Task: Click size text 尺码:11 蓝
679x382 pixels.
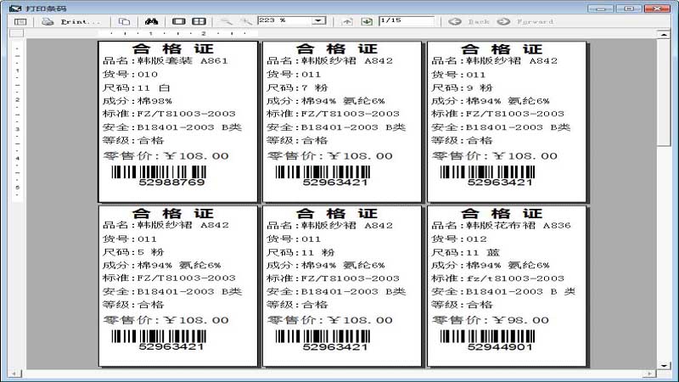Action: (x=465, y=252)
